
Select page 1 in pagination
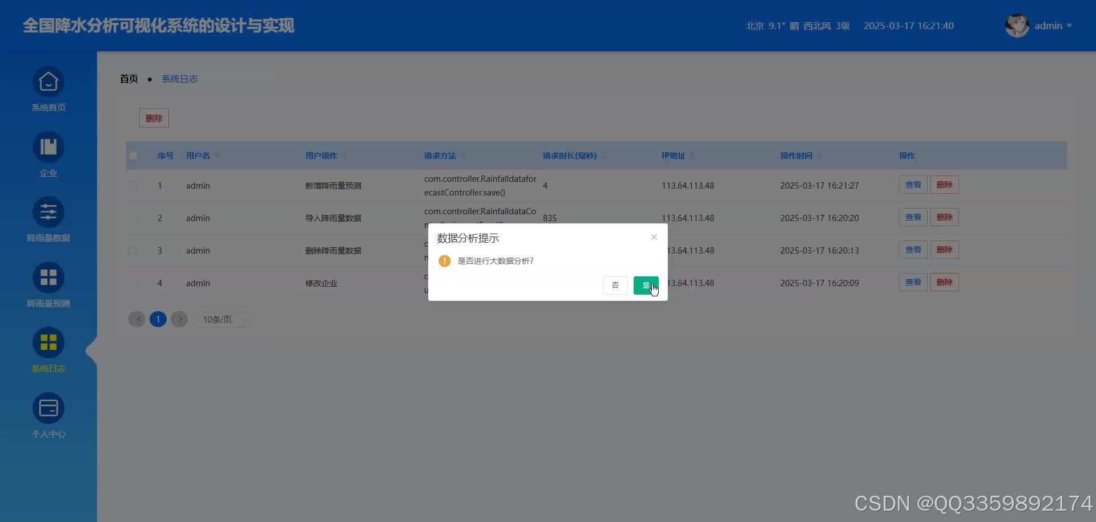click(x=158, y=319)
